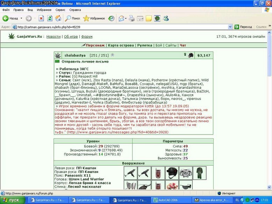The image size is (272, 204).
Task: Refresh the page with green arrows icon
Action: coord(50,18)
